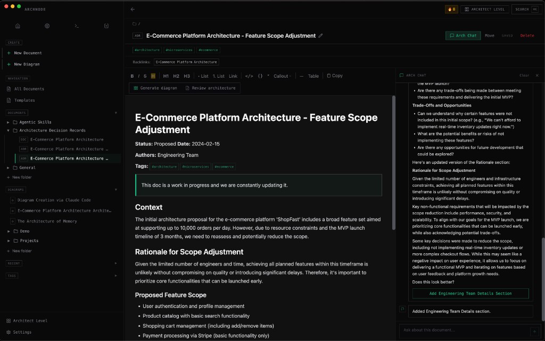The height and width of the screenshot is (341, 545).
Task: Open The Architecture of Memory diagram
Action: point(47,221)
